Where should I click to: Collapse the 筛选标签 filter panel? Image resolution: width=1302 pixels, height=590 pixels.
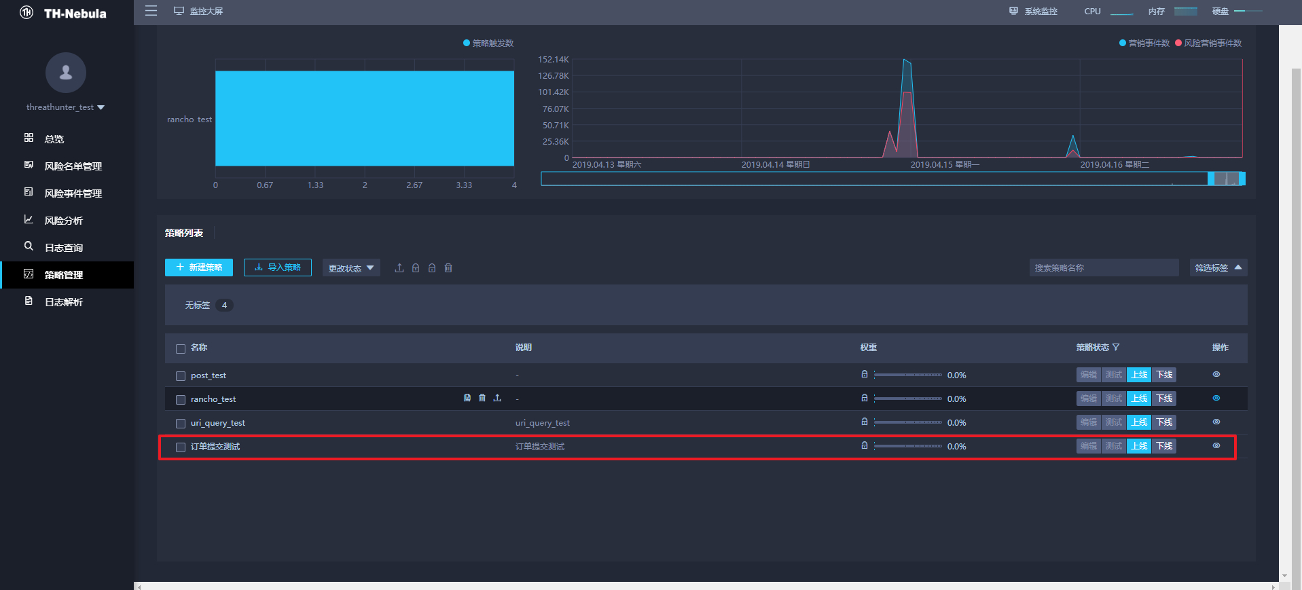coord(1218,268)
